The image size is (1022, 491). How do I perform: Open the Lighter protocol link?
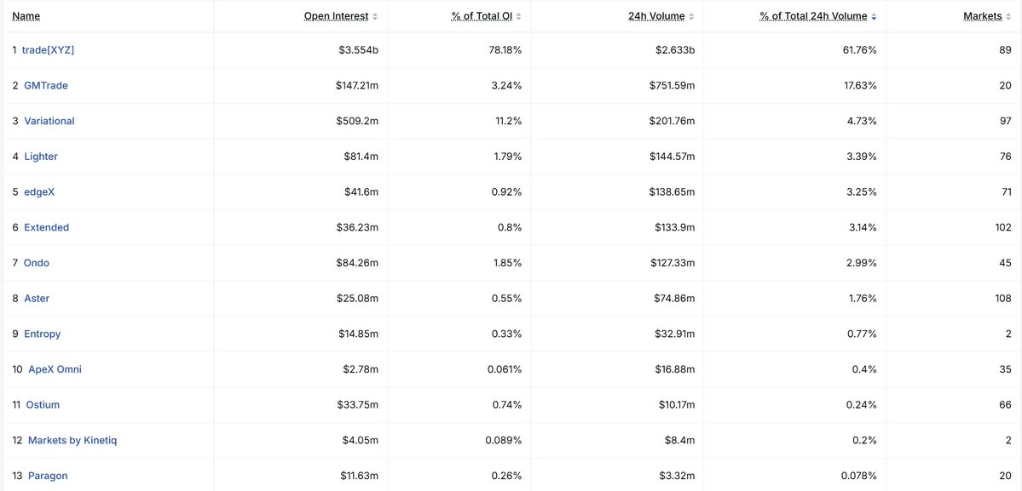[x=41, y=156]
